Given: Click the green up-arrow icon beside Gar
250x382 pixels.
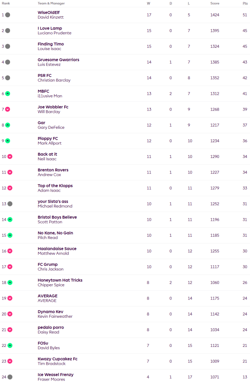Looking at the screenshot, I should point(7,125).
